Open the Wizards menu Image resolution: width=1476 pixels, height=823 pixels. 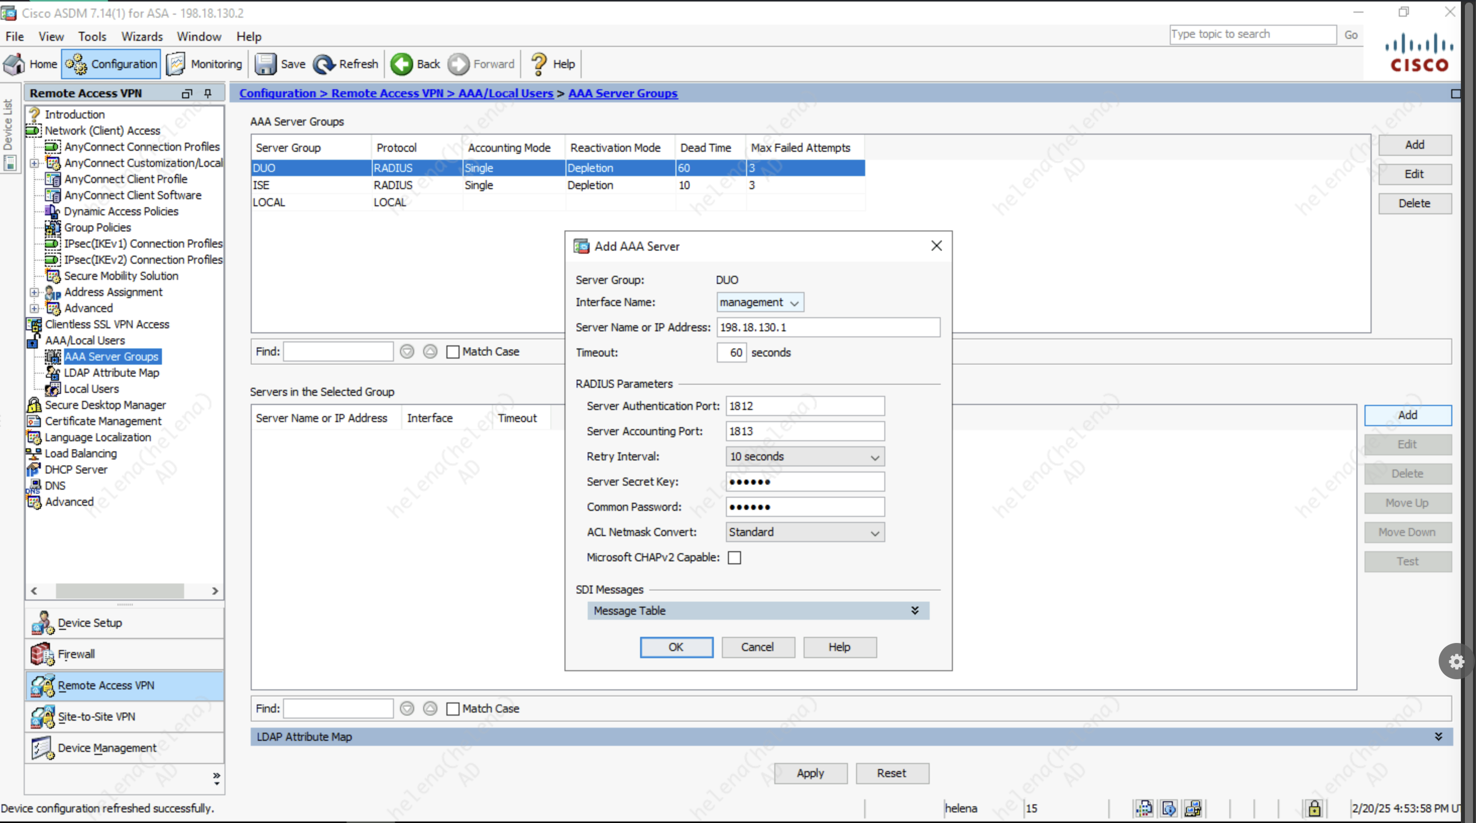click(x=142, y=37)
